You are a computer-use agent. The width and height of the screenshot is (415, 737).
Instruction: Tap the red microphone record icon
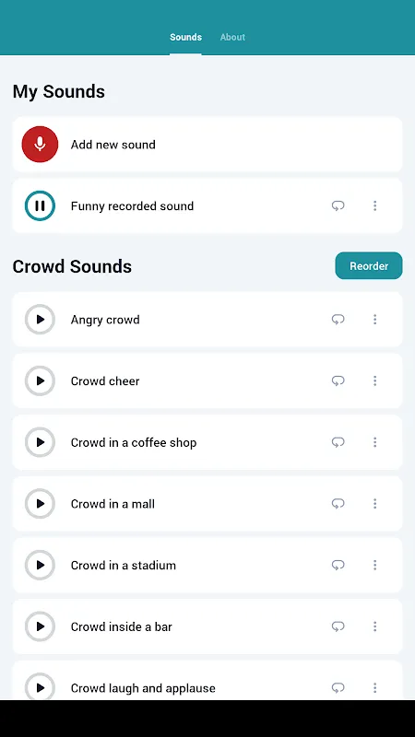(x=40, y=145)
